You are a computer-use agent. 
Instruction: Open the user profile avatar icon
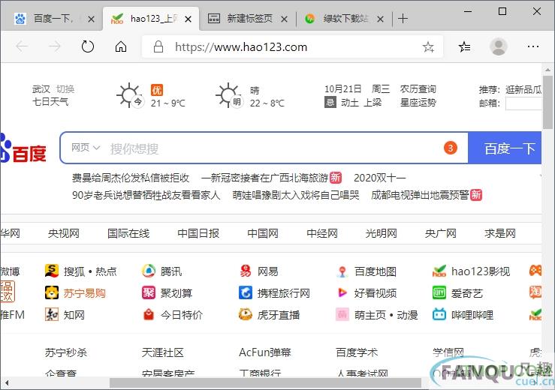point(498,46)
